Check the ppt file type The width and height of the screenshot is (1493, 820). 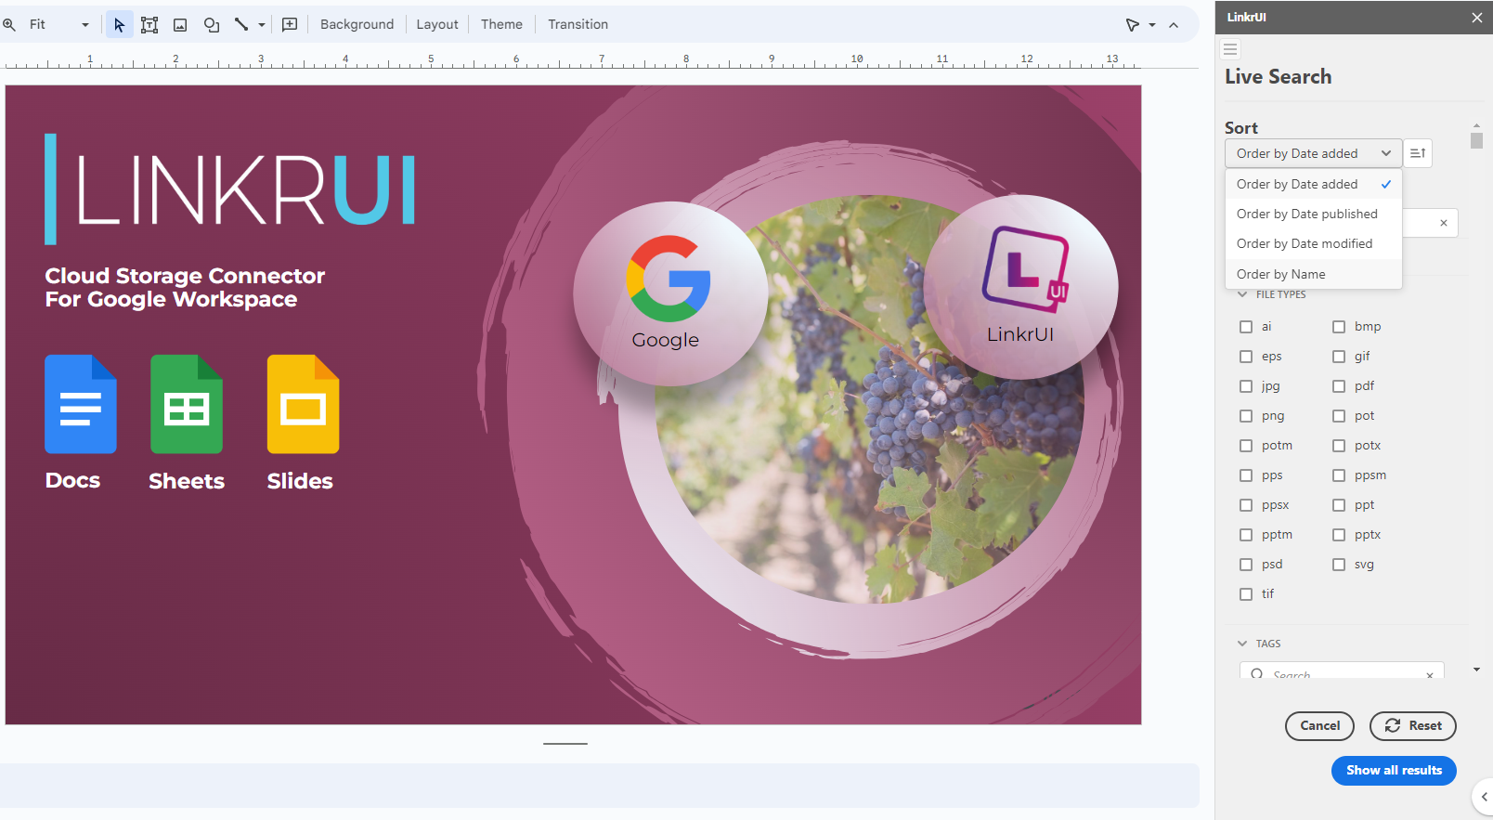(x=1339, y=505)
